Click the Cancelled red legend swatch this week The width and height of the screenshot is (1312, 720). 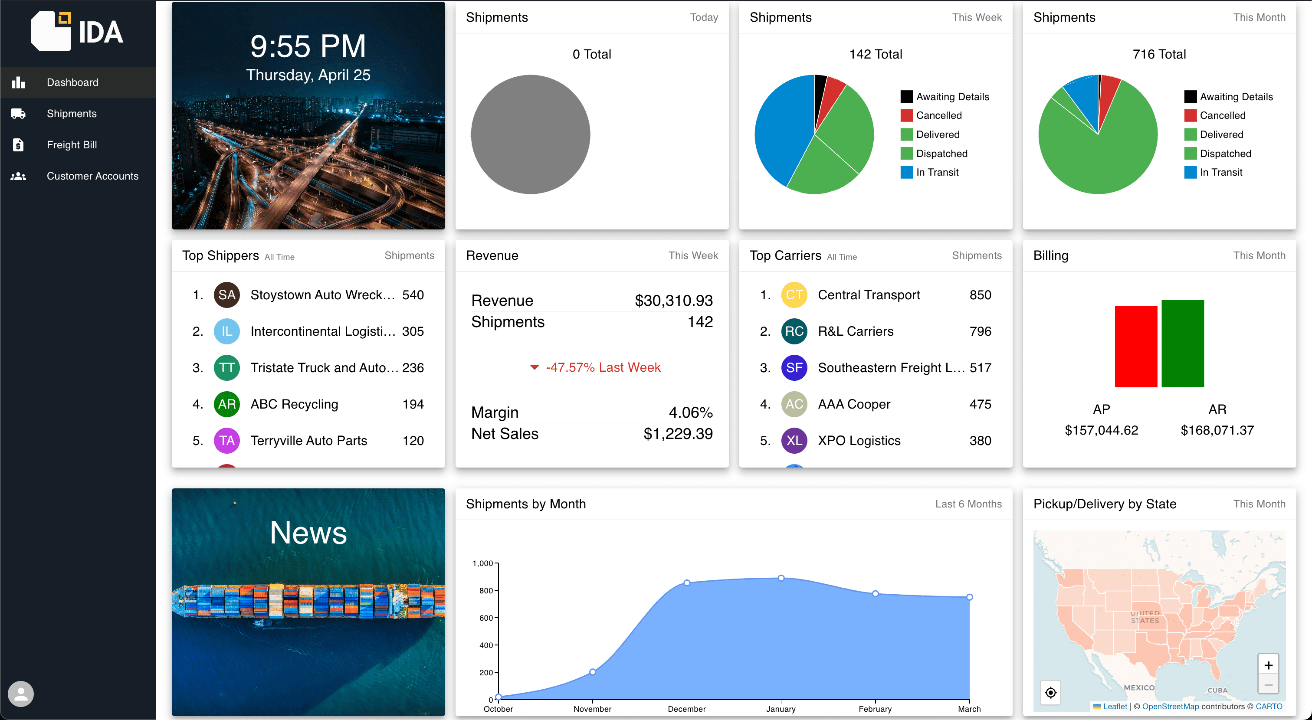907,115
